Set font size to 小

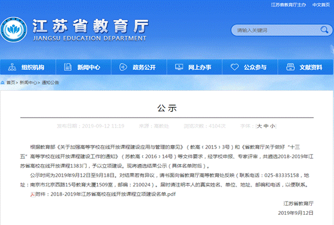pyautogui.click(x=273, y=126)
